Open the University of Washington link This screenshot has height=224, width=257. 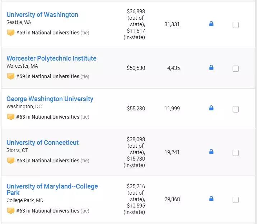click(42, 15)
